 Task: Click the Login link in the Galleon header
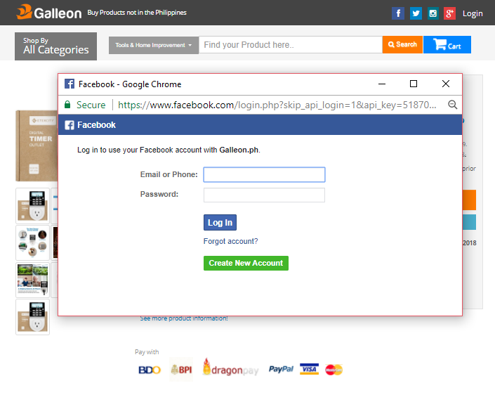[473, 13]
